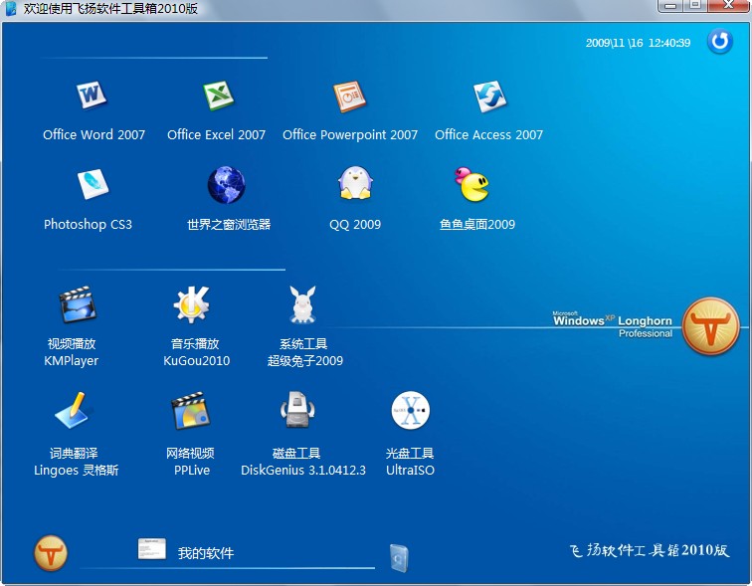752x586 pixels.
Task: Launch the PPLive network video icon
Action: [x=191, y=411]
